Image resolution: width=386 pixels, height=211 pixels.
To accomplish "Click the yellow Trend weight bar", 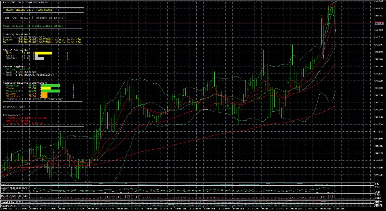I will coord(46,88).
